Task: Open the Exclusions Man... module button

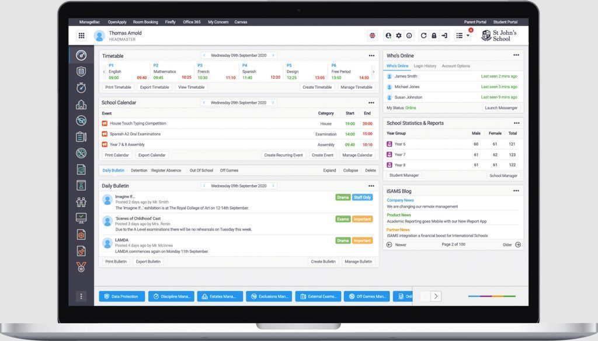Action: pos(269,297)
